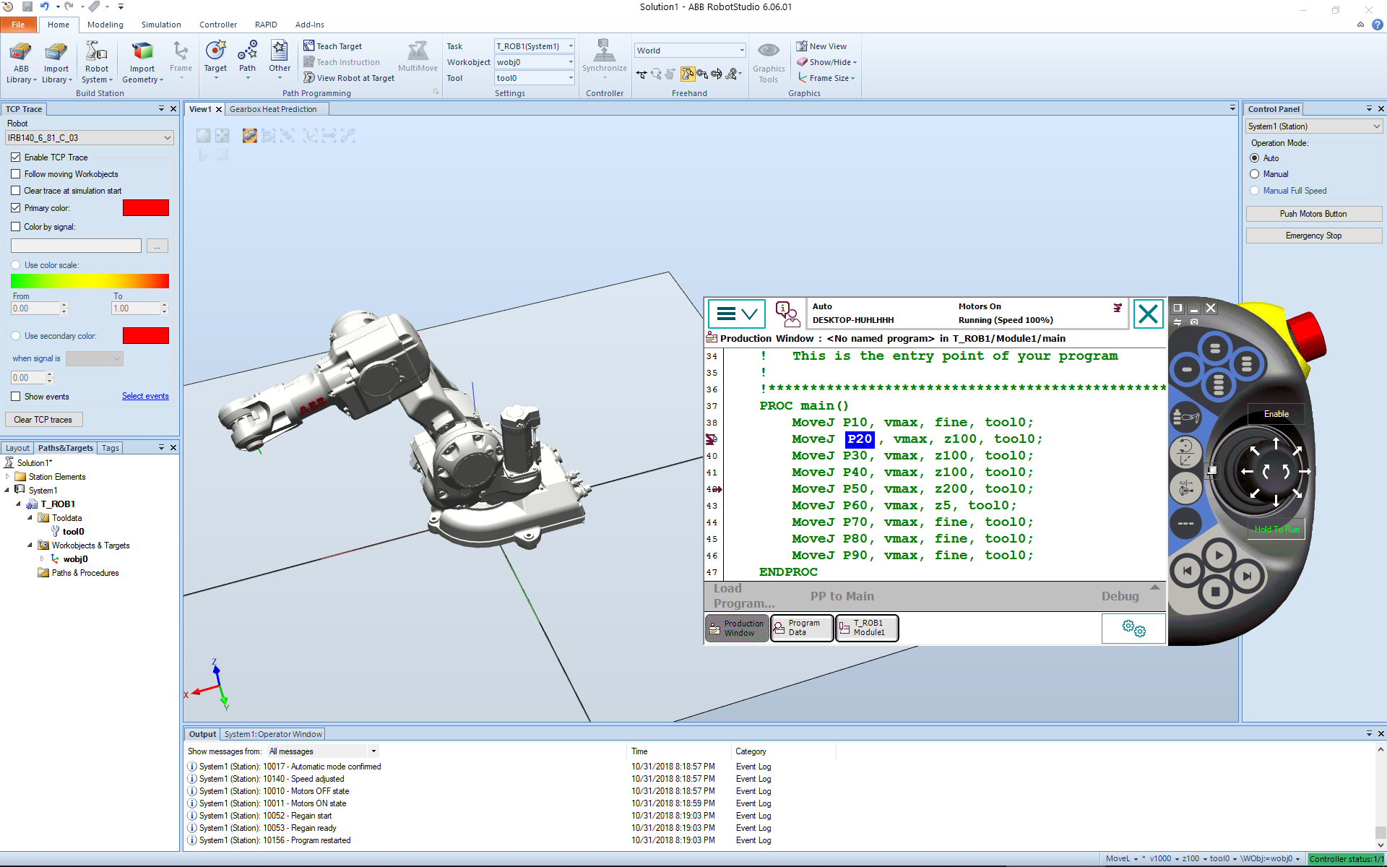Disable the Enable TCP Trace checkbox
The image size is (1387, 867).
pyautogui.click(x=16, y=157)
